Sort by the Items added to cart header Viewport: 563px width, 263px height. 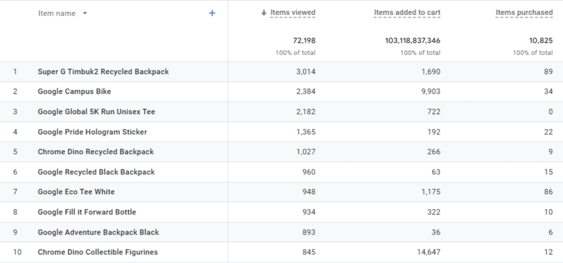(407, 13)
